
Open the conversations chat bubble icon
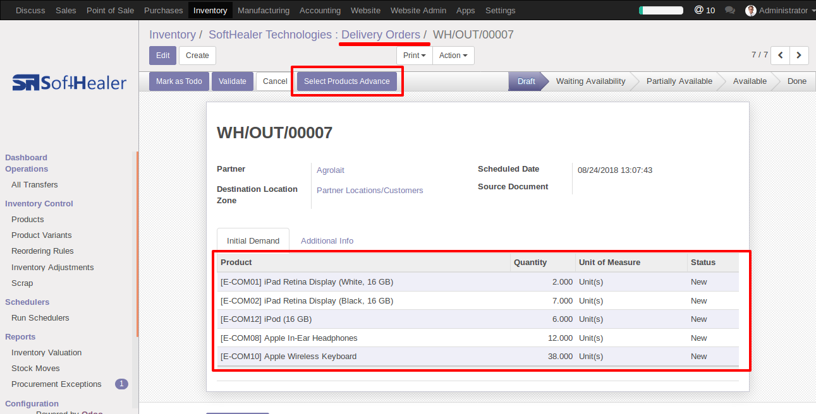click(730, 10)
